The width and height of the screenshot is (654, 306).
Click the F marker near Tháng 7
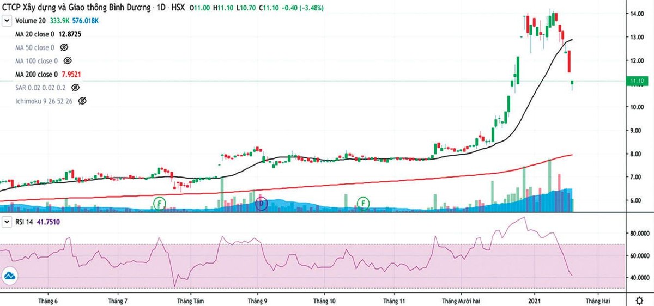160,203
